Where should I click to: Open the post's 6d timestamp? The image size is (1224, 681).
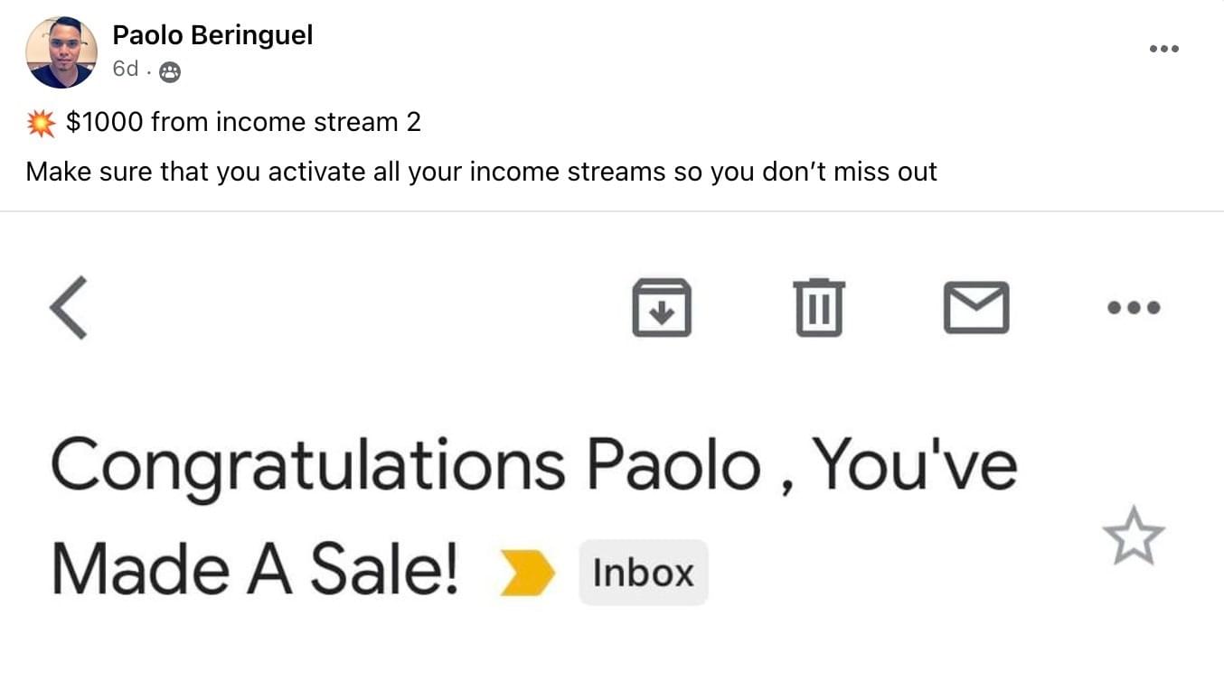(126, 70)
